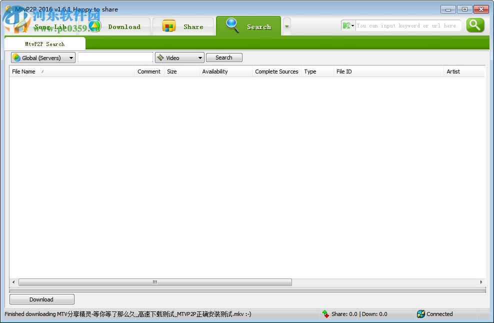Open the Video file type dropdown

click(x=179, y=57)
